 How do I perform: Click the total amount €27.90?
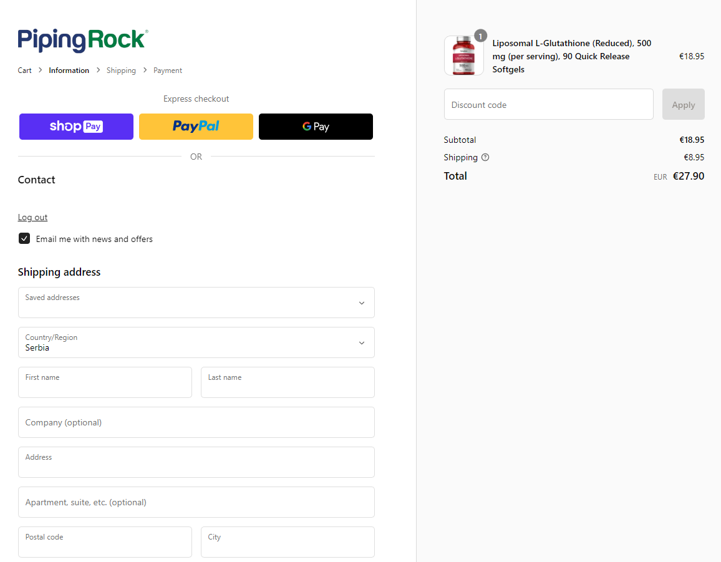tap(689, 176)
